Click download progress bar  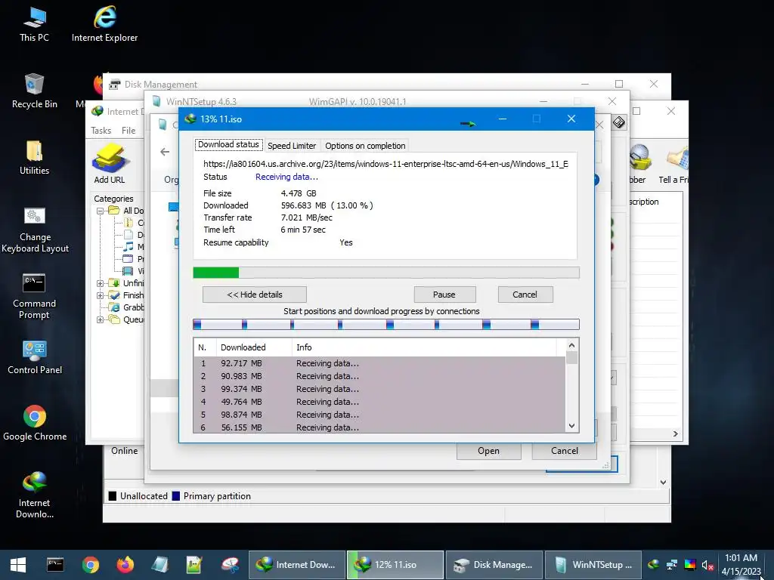click(x=386, y=272)
